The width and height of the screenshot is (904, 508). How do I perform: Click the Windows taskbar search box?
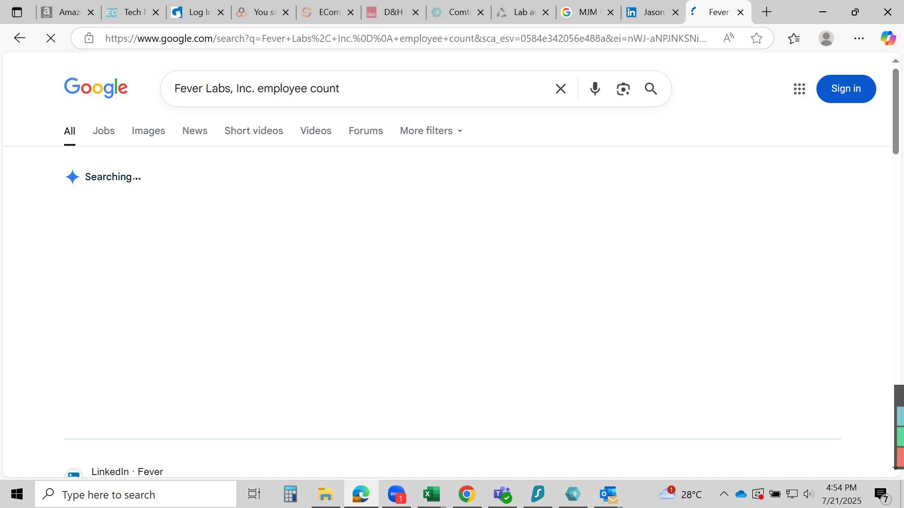(x=136, y=494)
